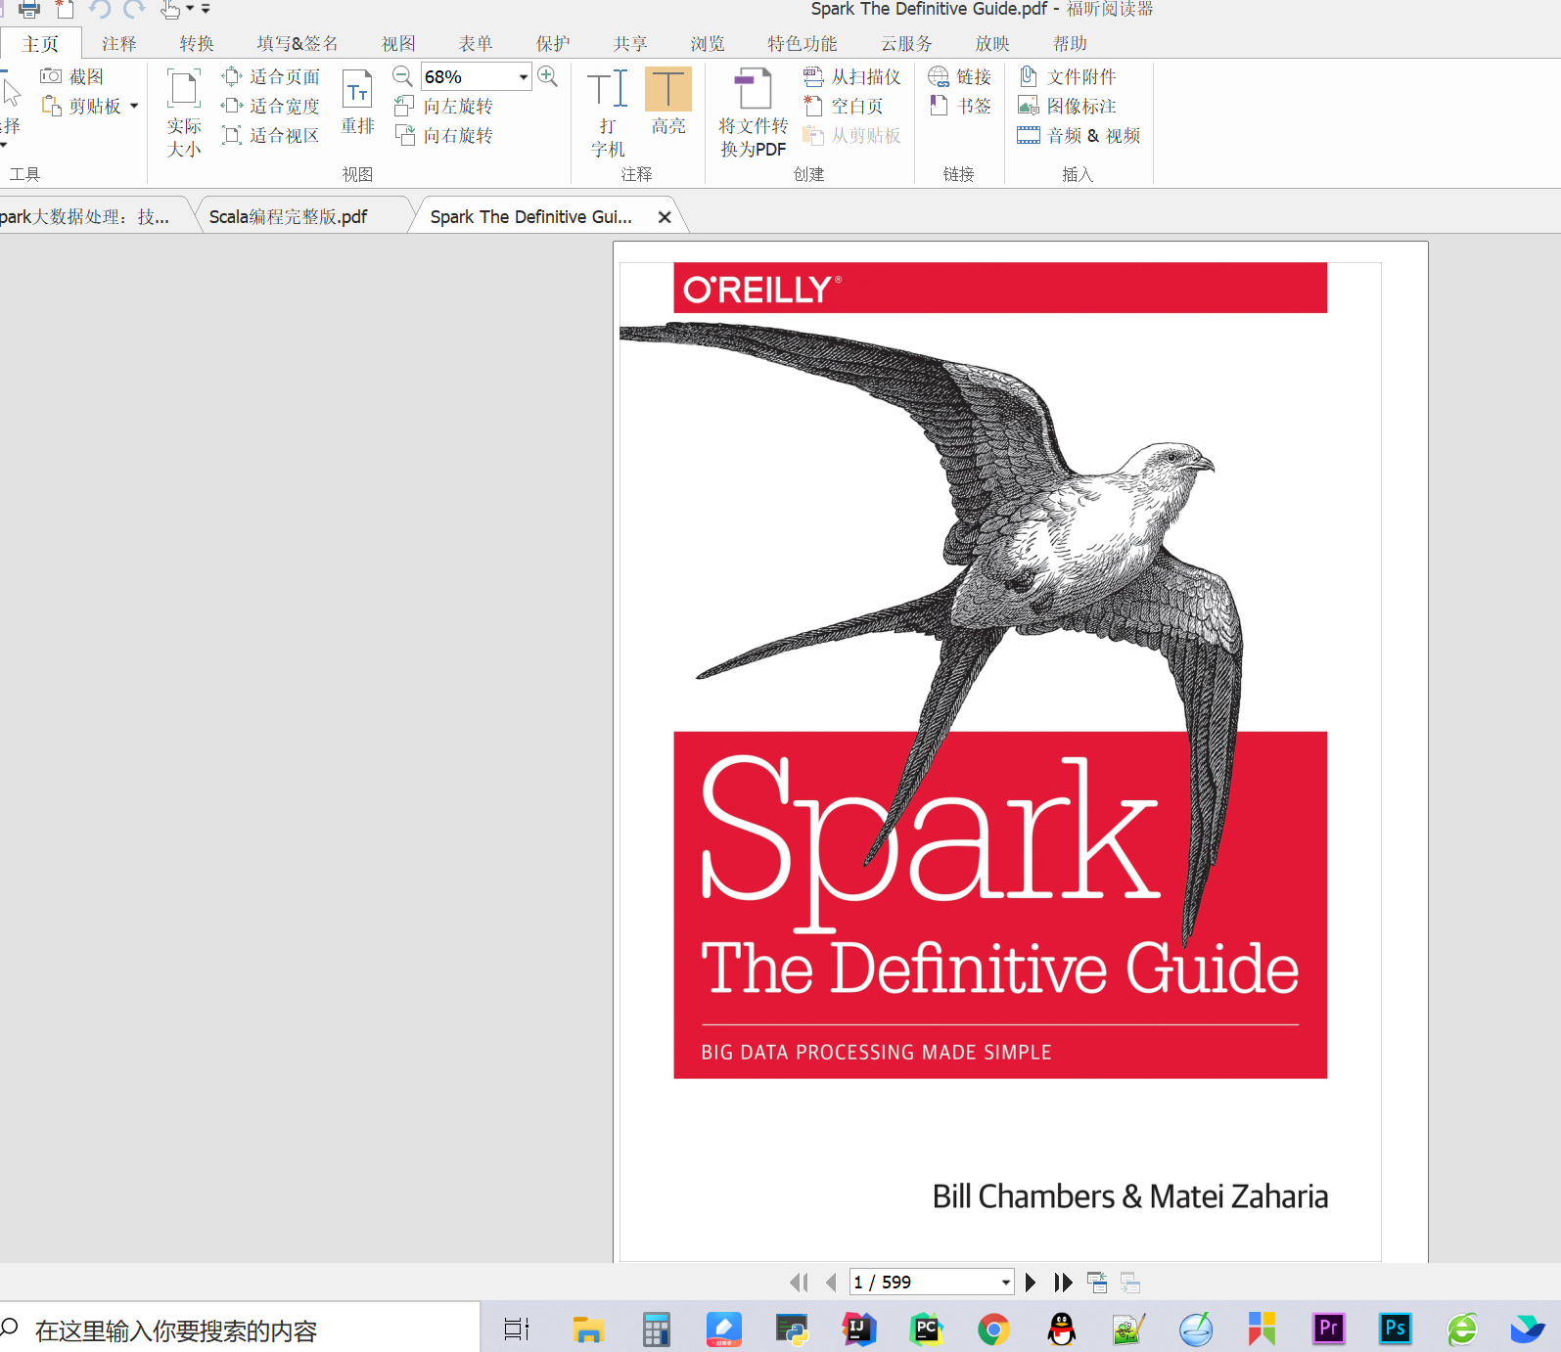Click the zoom in magnifier icon

click(548, 76)
